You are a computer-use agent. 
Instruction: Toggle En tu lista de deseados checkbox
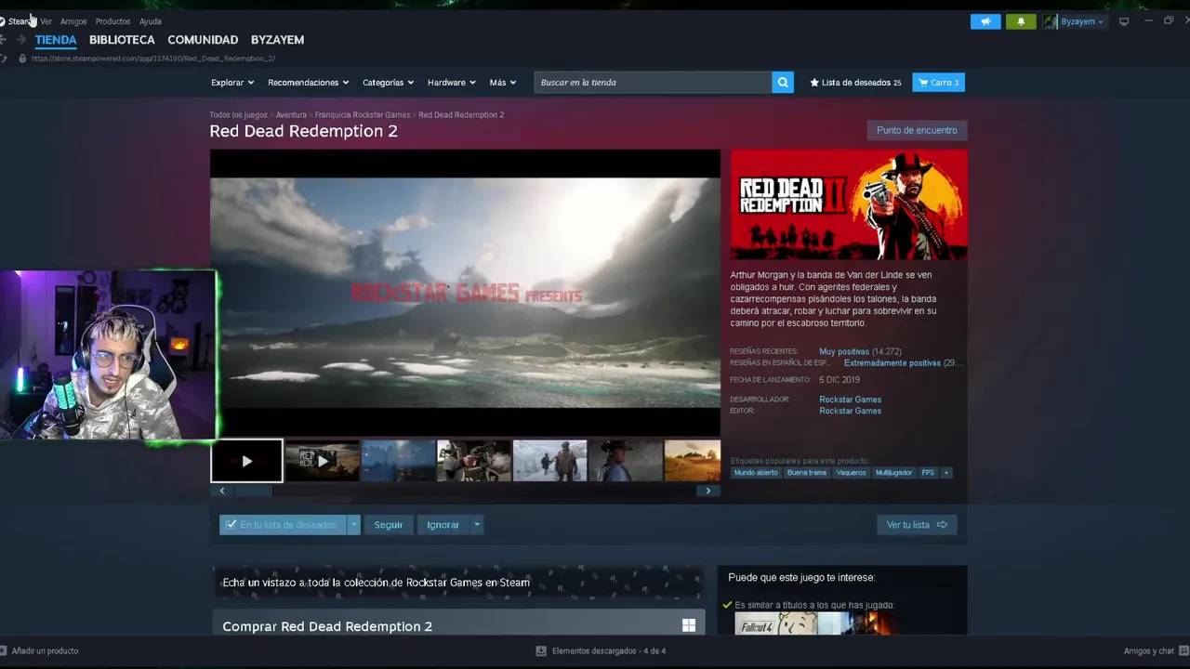(231, 525)
